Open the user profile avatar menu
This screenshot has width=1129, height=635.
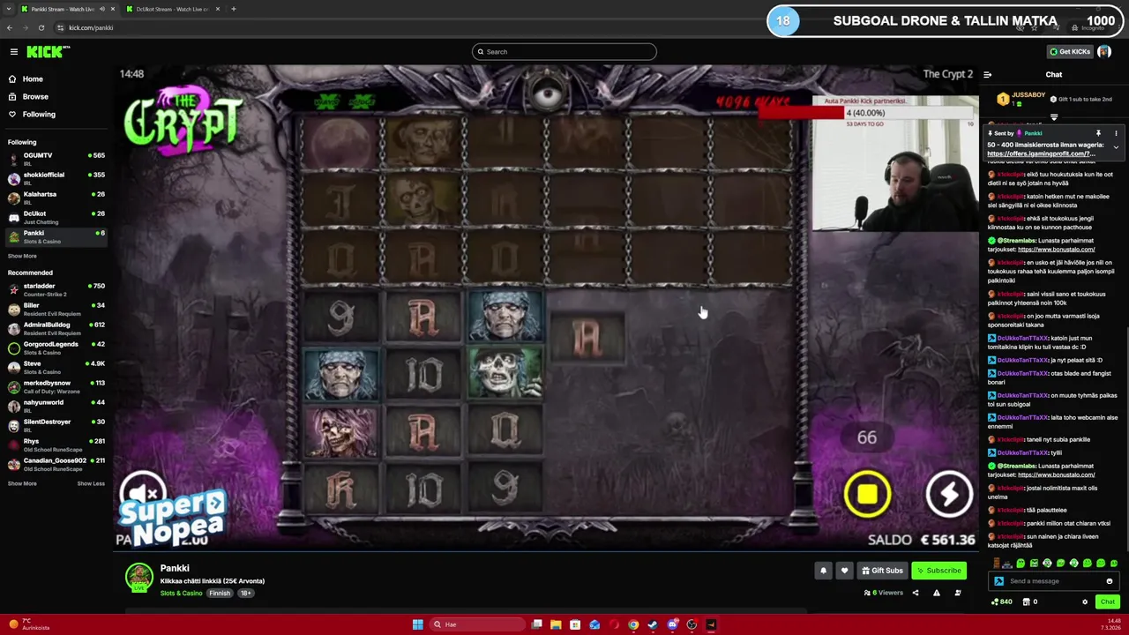(1104, 52)
